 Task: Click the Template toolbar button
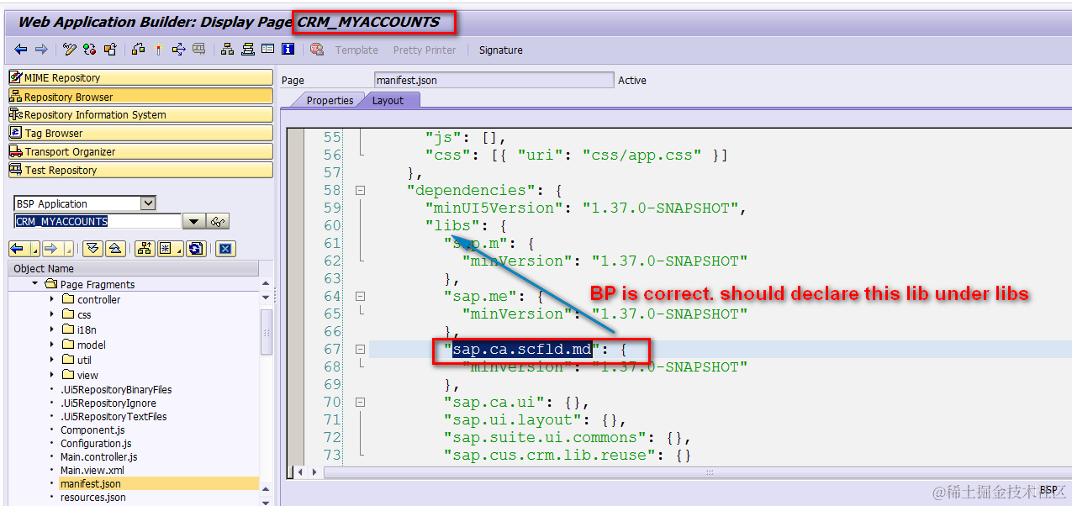pos(356,50)
